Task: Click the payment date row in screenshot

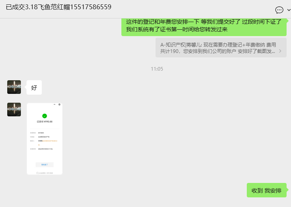Action: (41, 149)
